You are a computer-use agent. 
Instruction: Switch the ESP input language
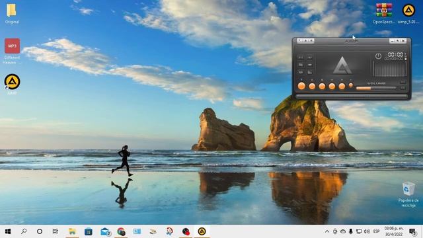(376, 231)
